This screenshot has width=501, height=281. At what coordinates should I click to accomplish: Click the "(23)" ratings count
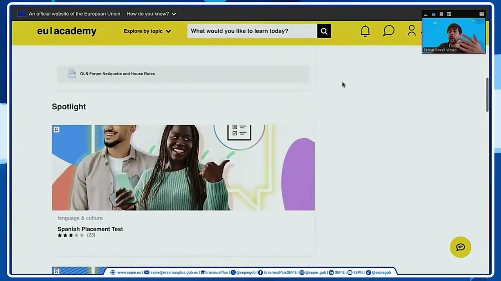[x=91, y=235]
